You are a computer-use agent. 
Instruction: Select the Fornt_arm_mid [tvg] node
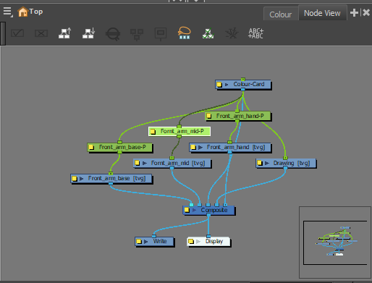click(172, 163)
